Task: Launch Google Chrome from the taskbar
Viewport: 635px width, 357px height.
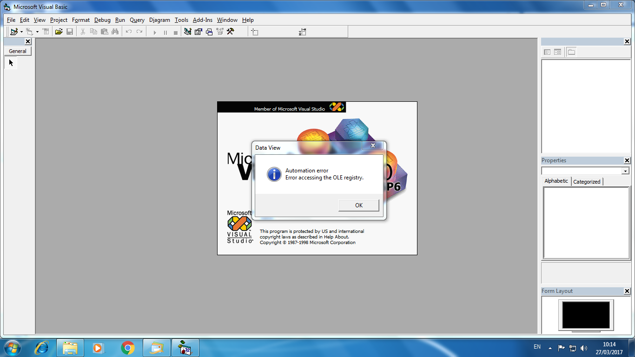Action: [x=127, y=348]
